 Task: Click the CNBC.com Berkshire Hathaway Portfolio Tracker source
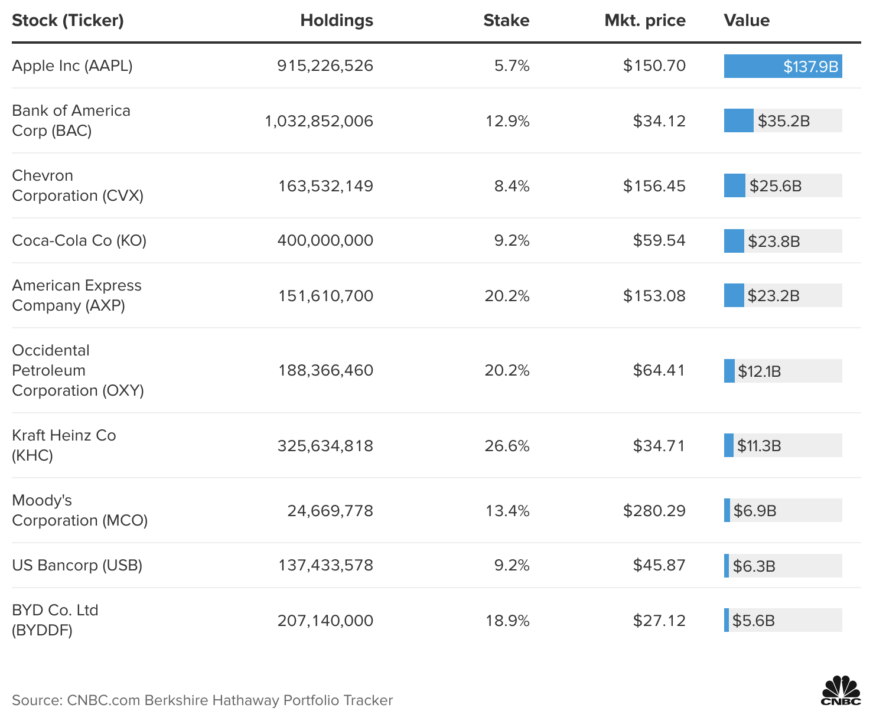click(x=204, y=700)
